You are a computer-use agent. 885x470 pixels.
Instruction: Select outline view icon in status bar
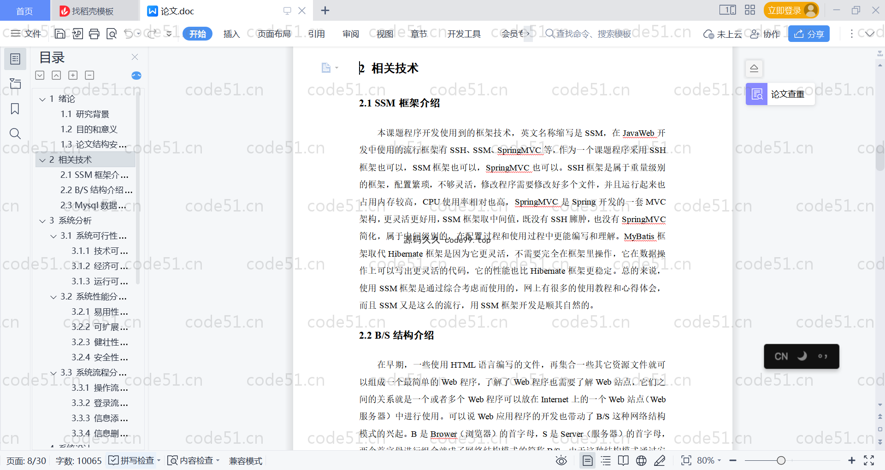point(606,460)
